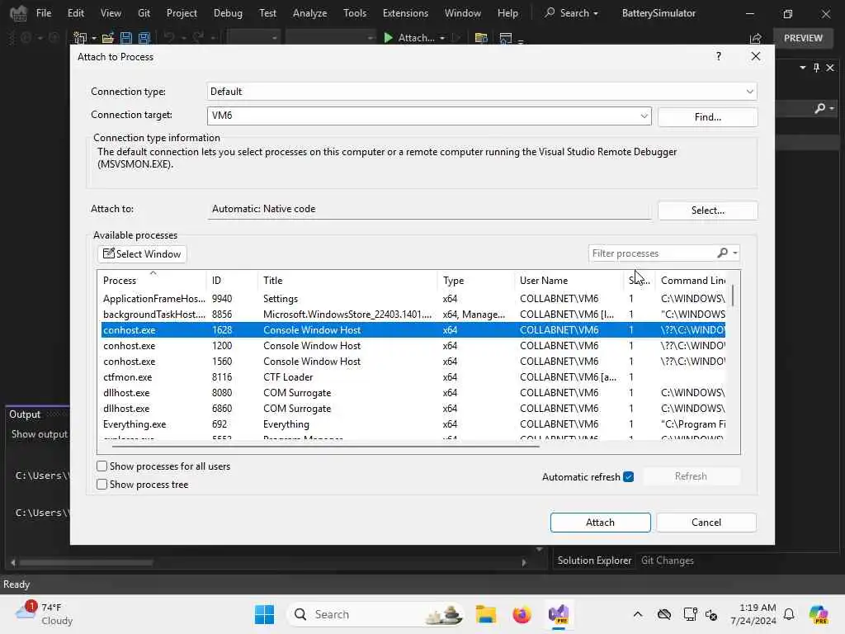Open the File menu
Image resolution: width=845 pixels, height=634 pixels.
click(x=44, y=13)
